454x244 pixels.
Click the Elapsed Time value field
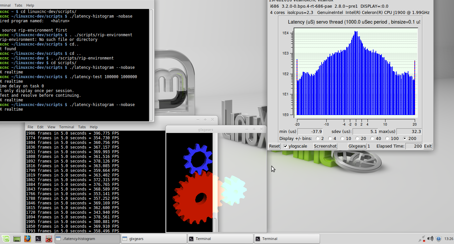[x=414, y=146]
